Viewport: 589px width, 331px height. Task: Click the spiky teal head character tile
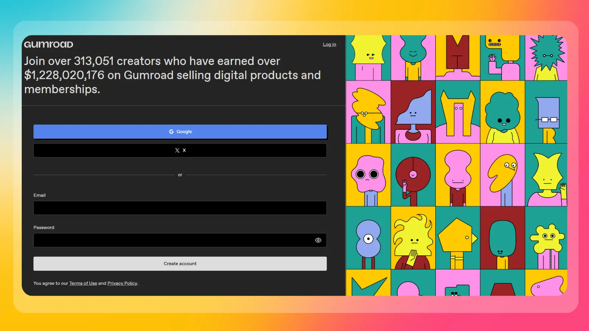coord(546,58)
